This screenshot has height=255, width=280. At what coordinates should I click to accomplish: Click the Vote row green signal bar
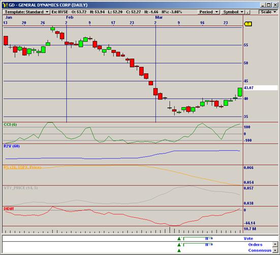(198, 238)
